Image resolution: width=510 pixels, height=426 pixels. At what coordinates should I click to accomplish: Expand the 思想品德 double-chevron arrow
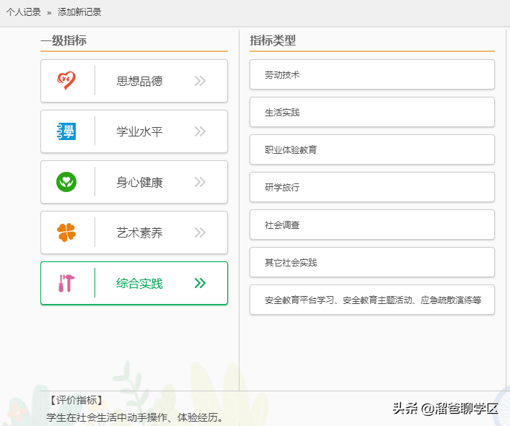click(200, 81)
